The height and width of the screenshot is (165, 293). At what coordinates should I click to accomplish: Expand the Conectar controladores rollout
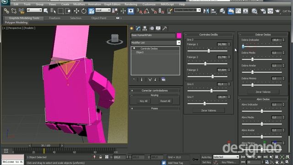point(155,91)
